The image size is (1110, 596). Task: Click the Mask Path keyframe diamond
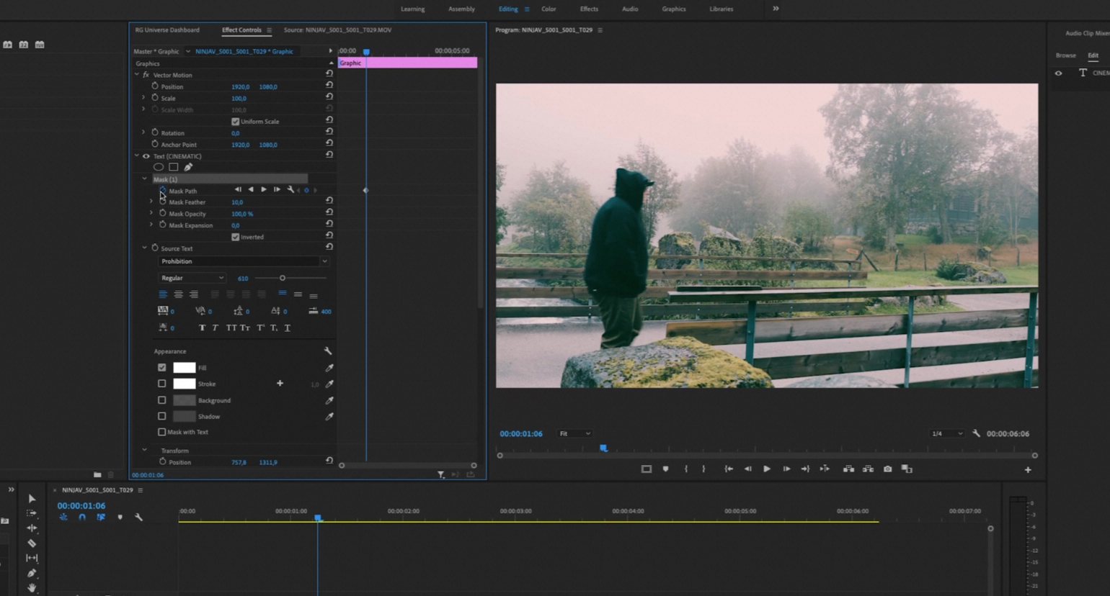click(x=365, y=191)
